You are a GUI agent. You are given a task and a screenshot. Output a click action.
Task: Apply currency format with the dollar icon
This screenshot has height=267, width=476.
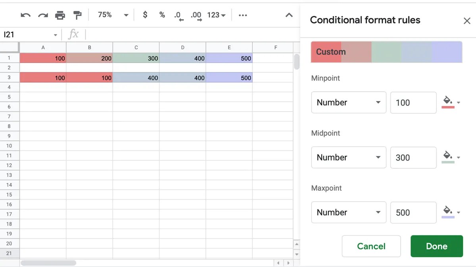(x=145, y=15)
